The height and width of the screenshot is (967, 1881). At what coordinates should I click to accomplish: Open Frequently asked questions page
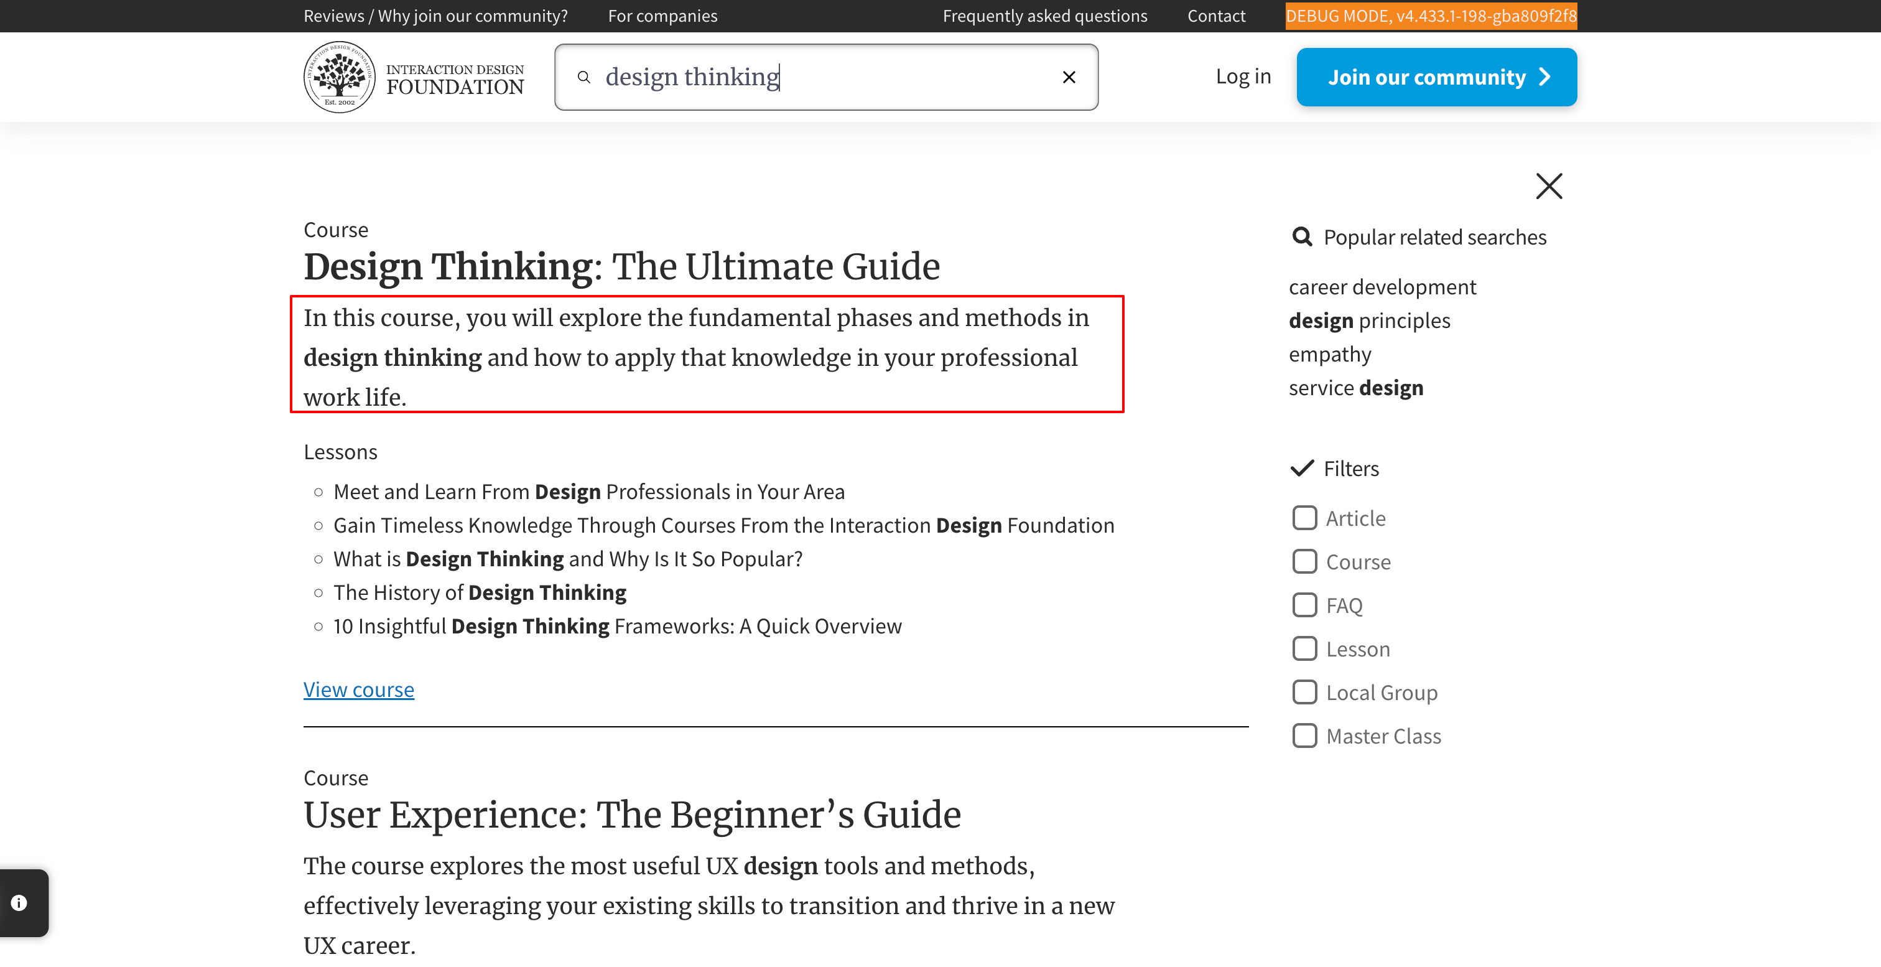tap(1044, 16)
